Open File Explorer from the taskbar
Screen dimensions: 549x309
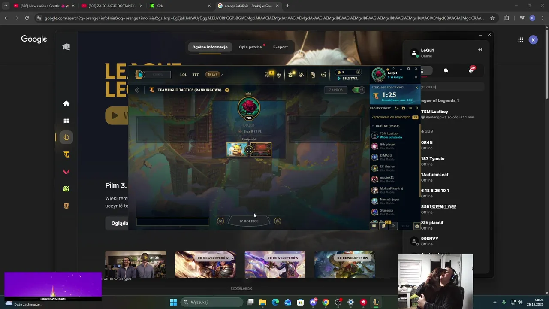tap(263, 302)
